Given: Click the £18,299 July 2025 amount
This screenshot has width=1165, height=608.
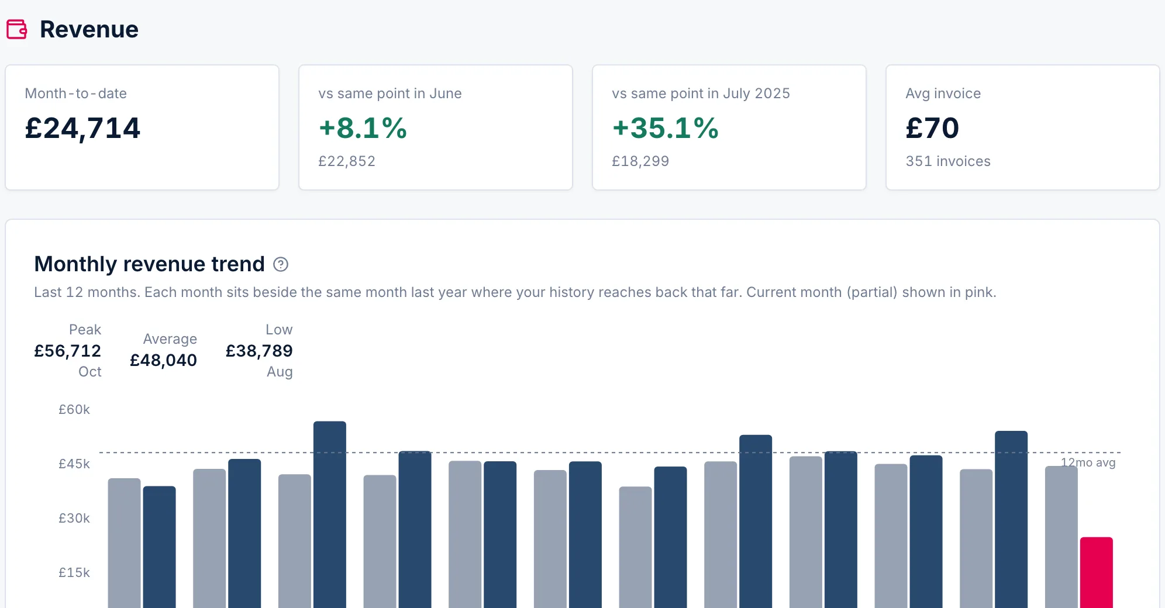Looking at the screenshot, I should coord(640,161).
